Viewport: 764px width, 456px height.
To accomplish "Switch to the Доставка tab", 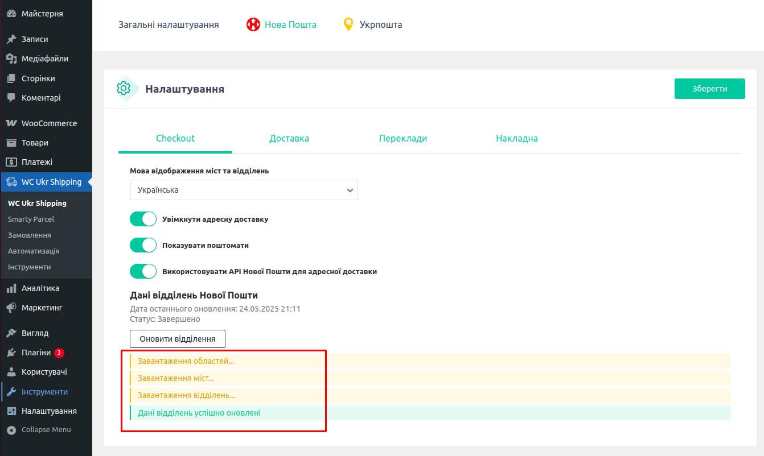I will (289, 138).
